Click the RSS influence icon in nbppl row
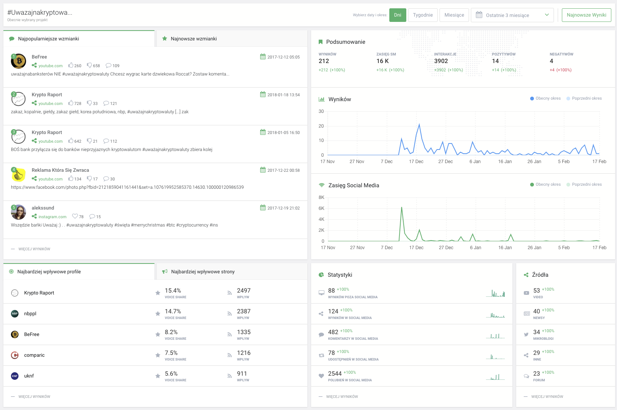Image resolution: width=617 pixels, height=410 pixels. (230, 314)
